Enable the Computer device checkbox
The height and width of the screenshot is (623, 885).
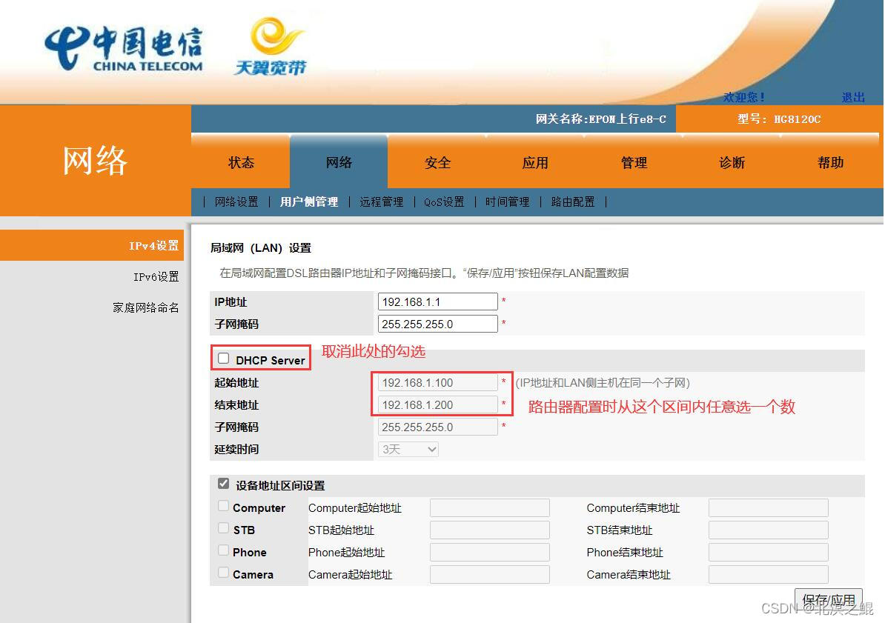(x=224, y=506)
